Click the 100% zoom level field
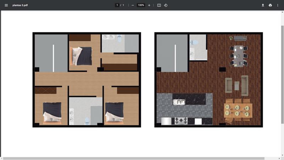 point(141,5)
